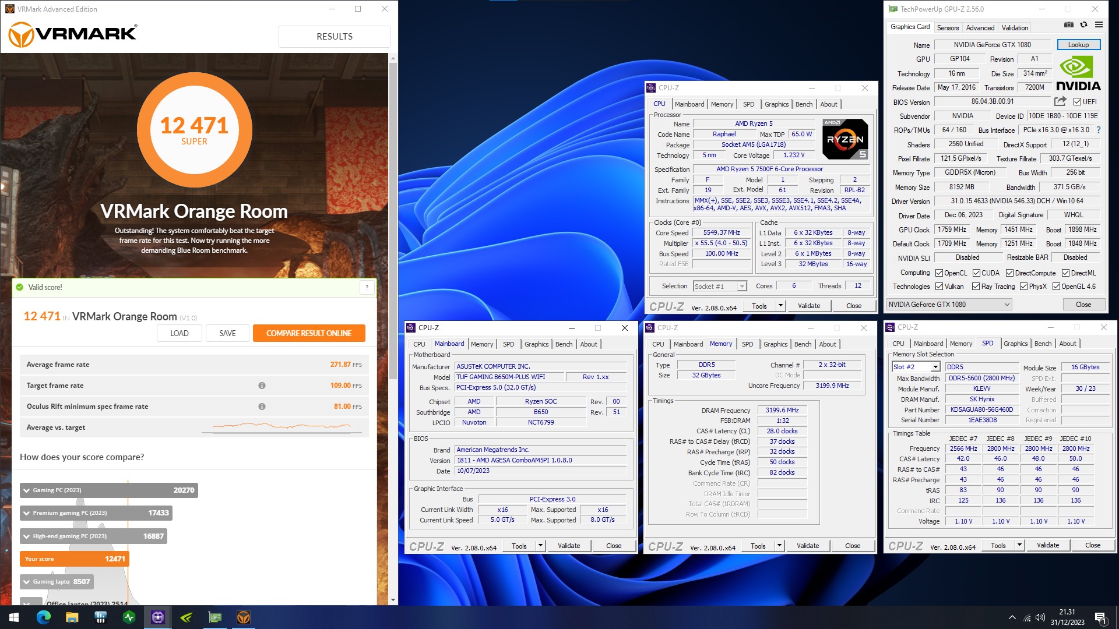The height and width of the screenshot is (629, 1119).
Task: Open Tools dropdown arrow in Memory window
Action: tap(779, 546)
